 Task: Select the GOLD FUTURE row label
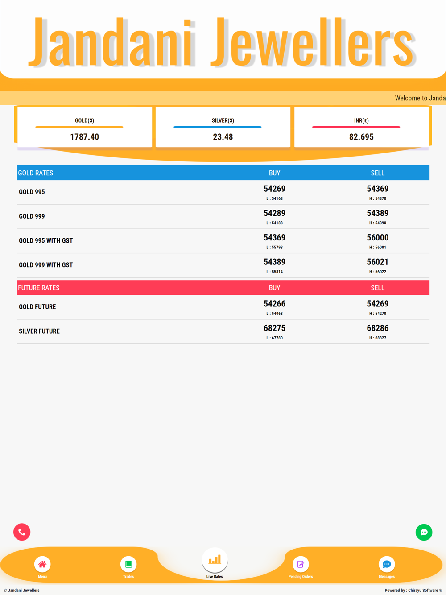(37, 307)
